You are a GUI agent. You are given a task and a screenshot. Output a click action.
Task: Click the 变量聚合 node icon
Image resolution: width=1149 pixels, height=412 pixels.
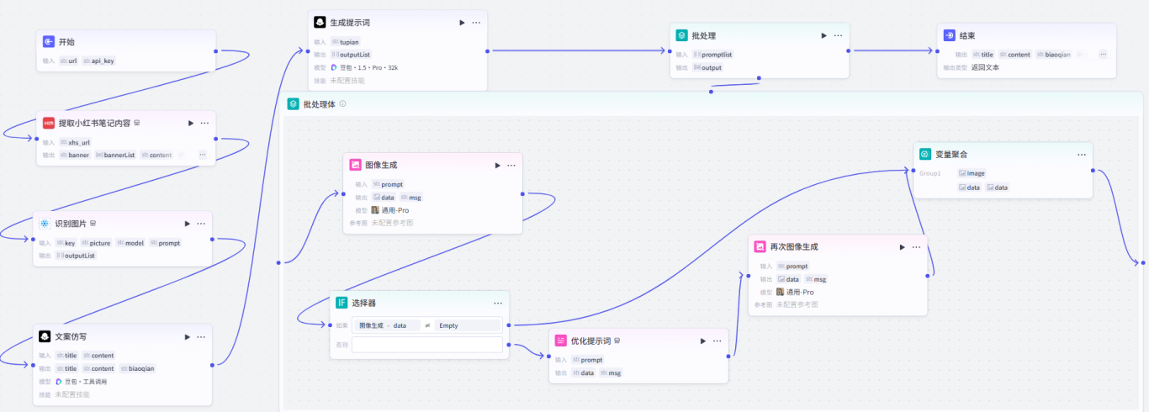click(x=925, y=155)
